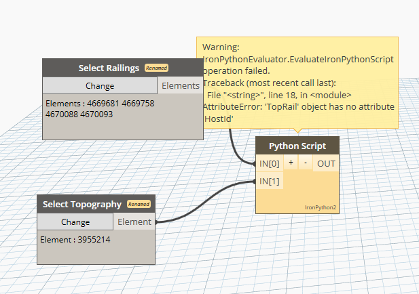Image resolution: width=419 pixels, height=294 pixels.
Task: Click the Element : 3955214 text
Action: (75, 239)
